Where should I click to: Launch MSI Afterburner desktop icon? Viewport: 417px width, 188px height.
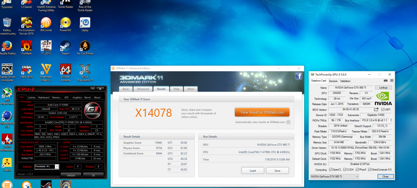point(7,93)
